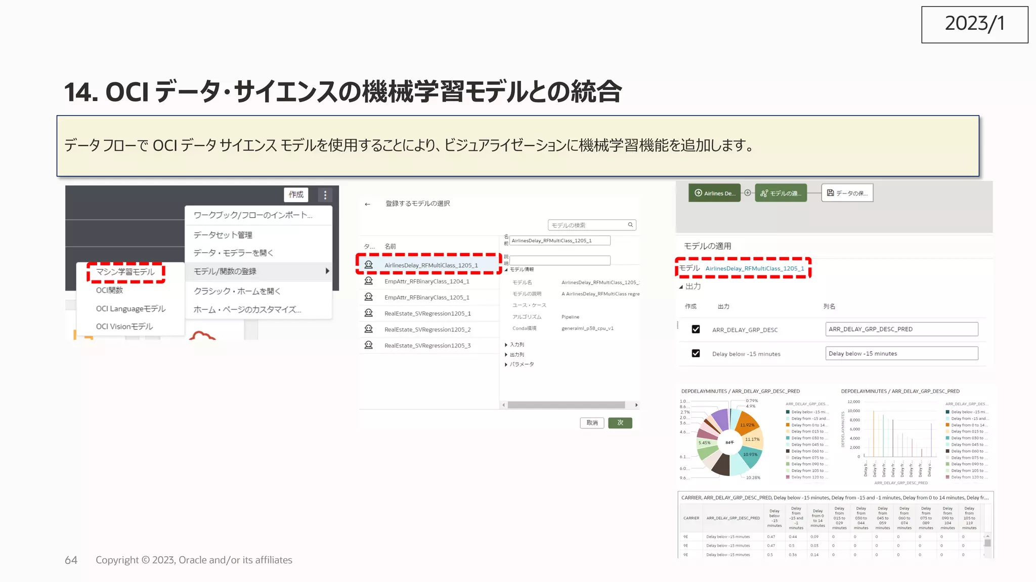Click AirlinesDelay_RFMultiClass_1205_1 model link
This screenshot has height=582, width=1036.
point(755,269)
